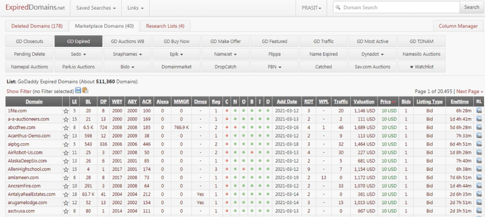Image resolution: width=485 pixels, height=217 pixels.
Task: Open related links icon for asctvusa.com
Action: point(479,211)
